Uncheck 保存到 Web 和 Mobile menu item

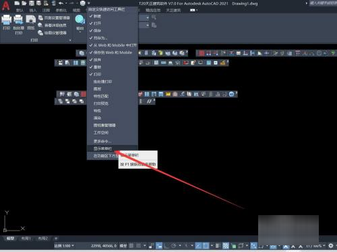pyautogui.click(x=113, y=52)
